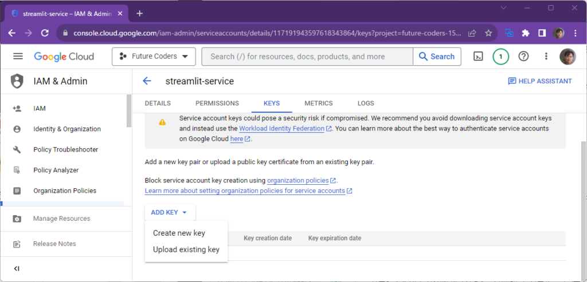Click the Key expiration date column header
This screenshot has width=587, height=282.
(x=335, y=239)
